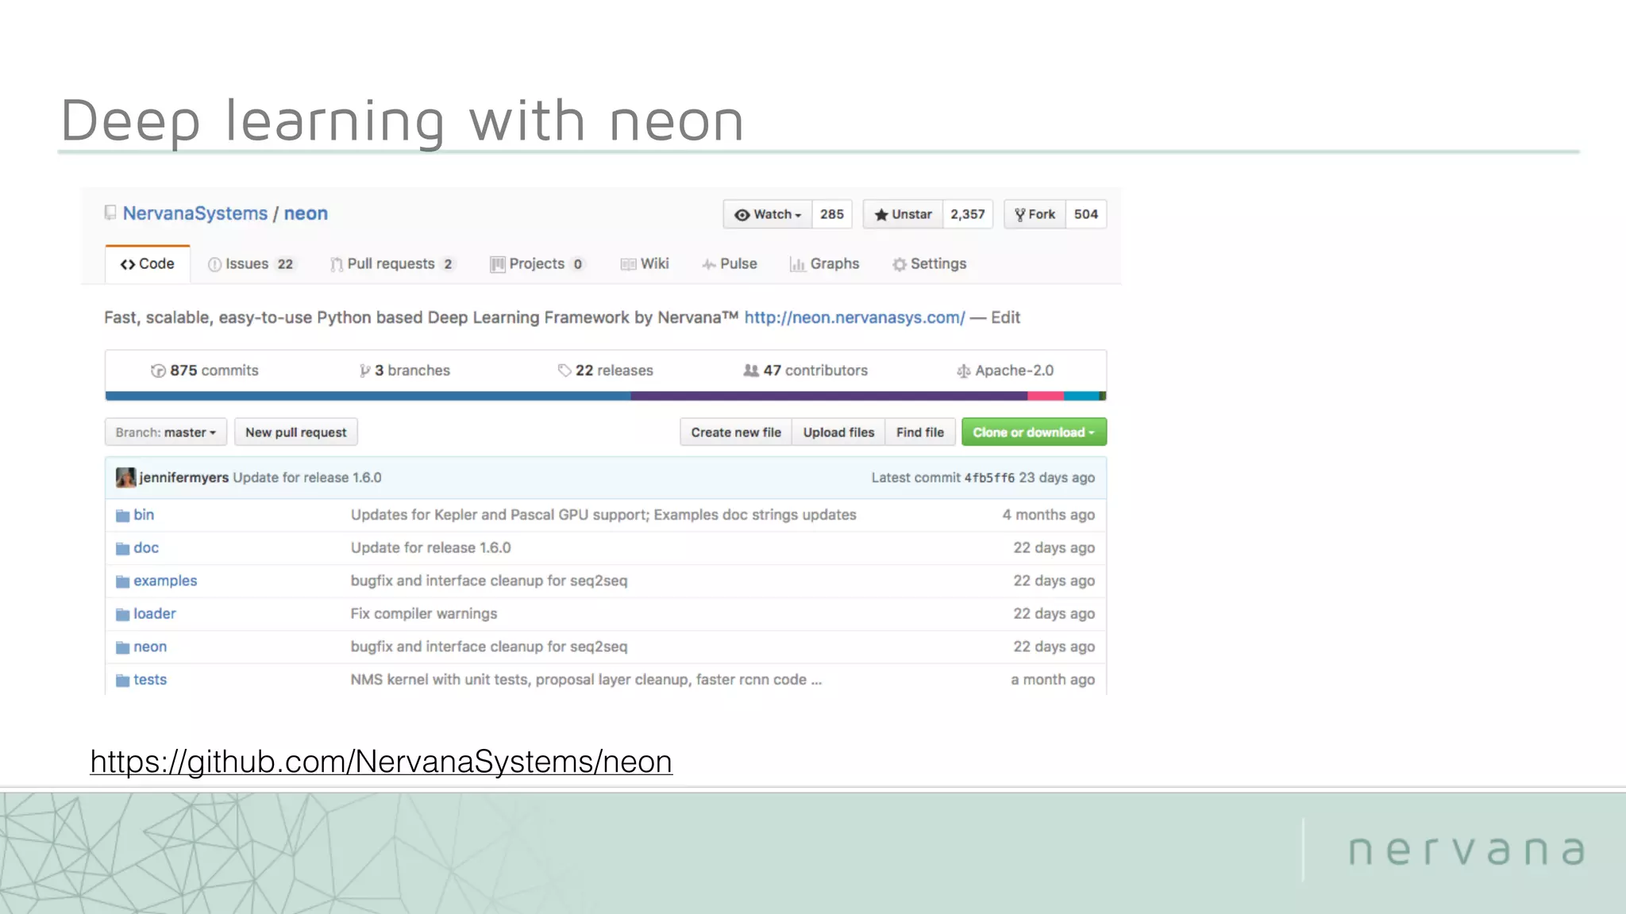This screenshot has height=914, width=1626.
Task: Click the scale icon next to Apache-2.0
Action: [x=963, y=371]
